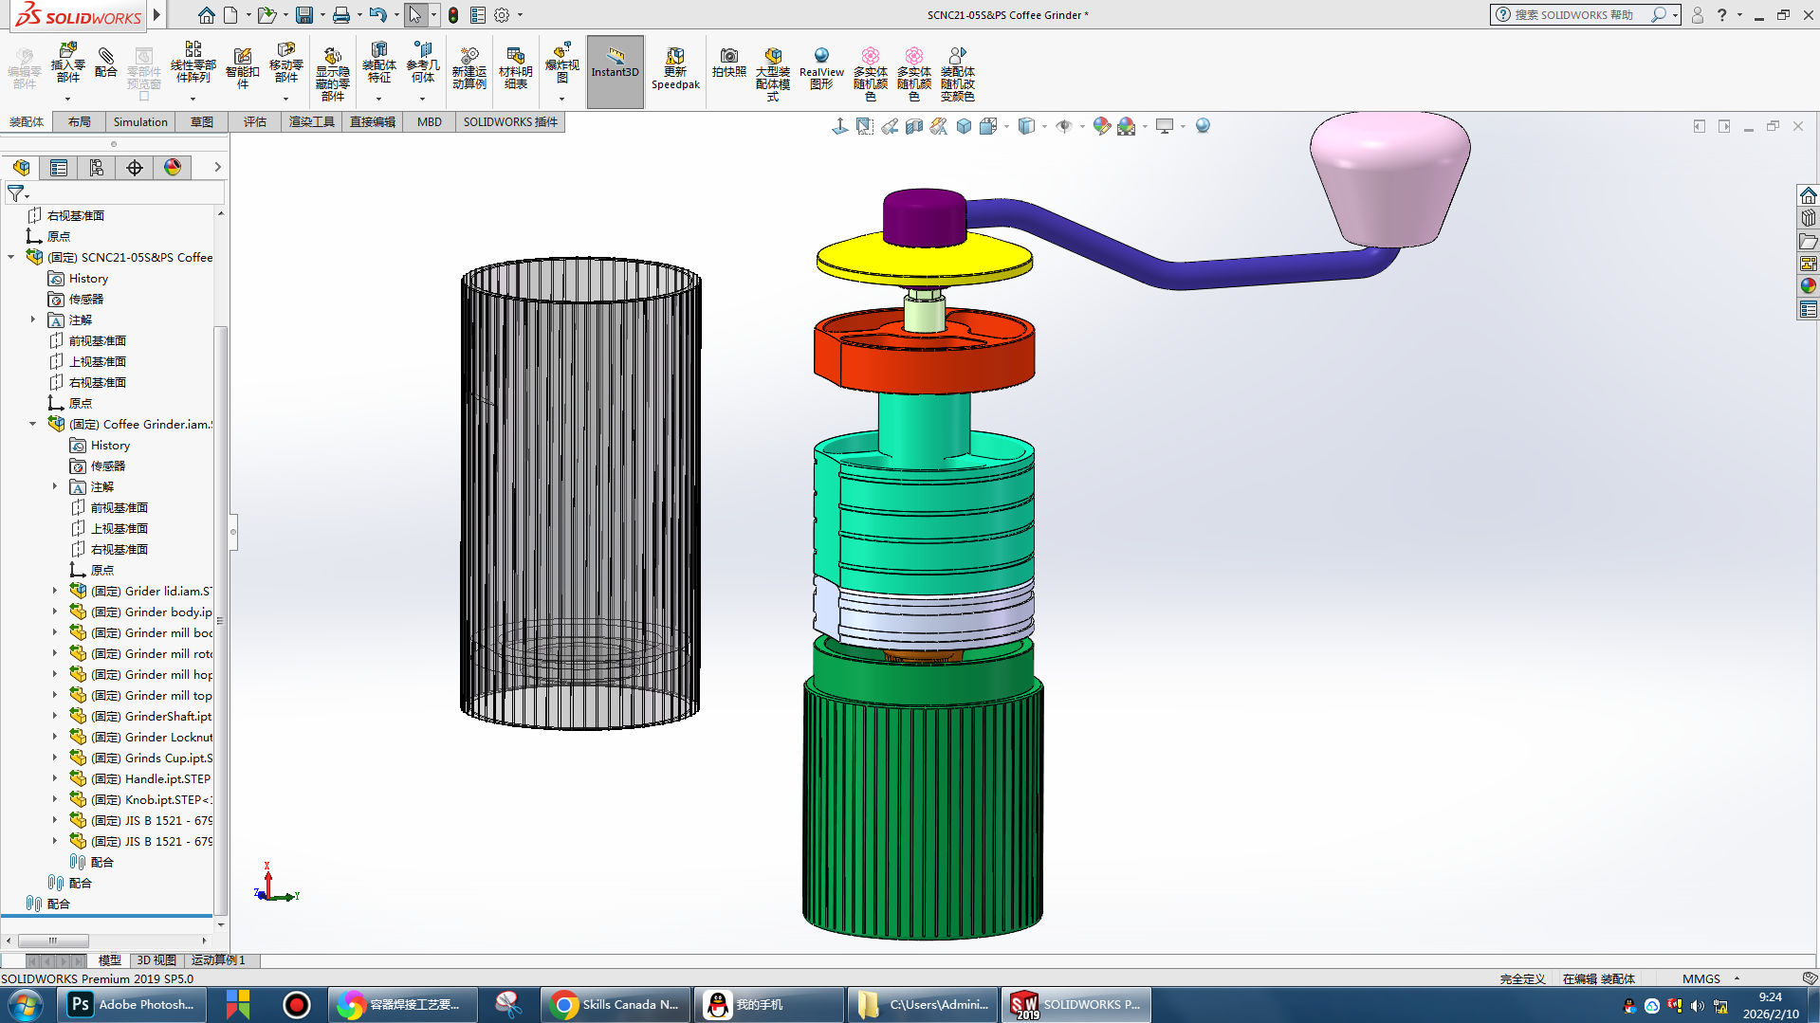Choose the Move Component (移动零部件) tool
The image size is (1820, 1023).
click(x=285, y=64)
